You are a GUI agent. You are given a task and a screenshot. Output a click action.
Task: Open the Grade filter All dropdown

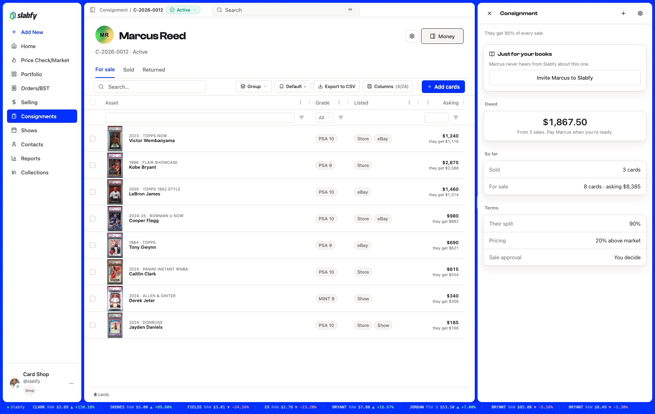coord(324,118)
